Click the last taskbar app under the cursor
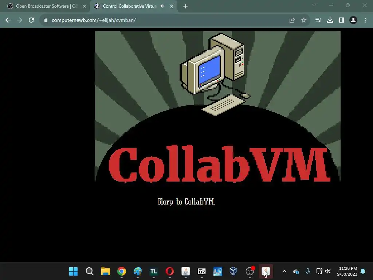This screenshot has width=373, height=280. tap(266, 271)
